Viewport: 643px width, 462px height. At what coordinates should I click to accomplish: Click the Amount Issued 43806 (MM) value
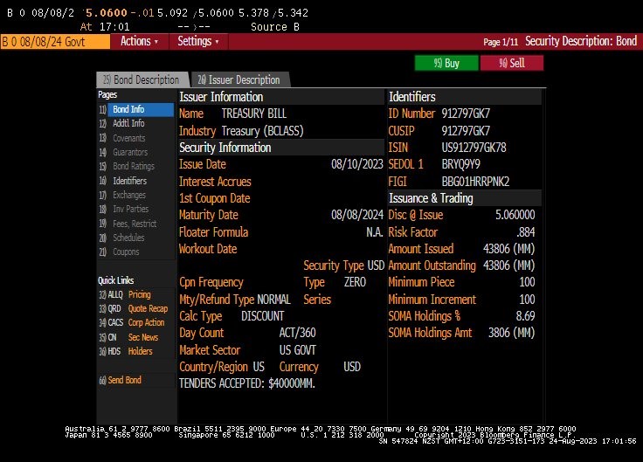(509, 249)
